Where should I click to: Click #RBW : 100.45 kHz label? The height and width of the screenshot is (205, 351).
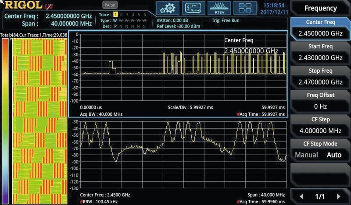tap(98, 201)
